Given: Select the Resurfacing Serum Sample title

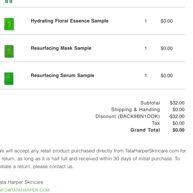Looking at the screenshot, I should [x=62, y=76].
